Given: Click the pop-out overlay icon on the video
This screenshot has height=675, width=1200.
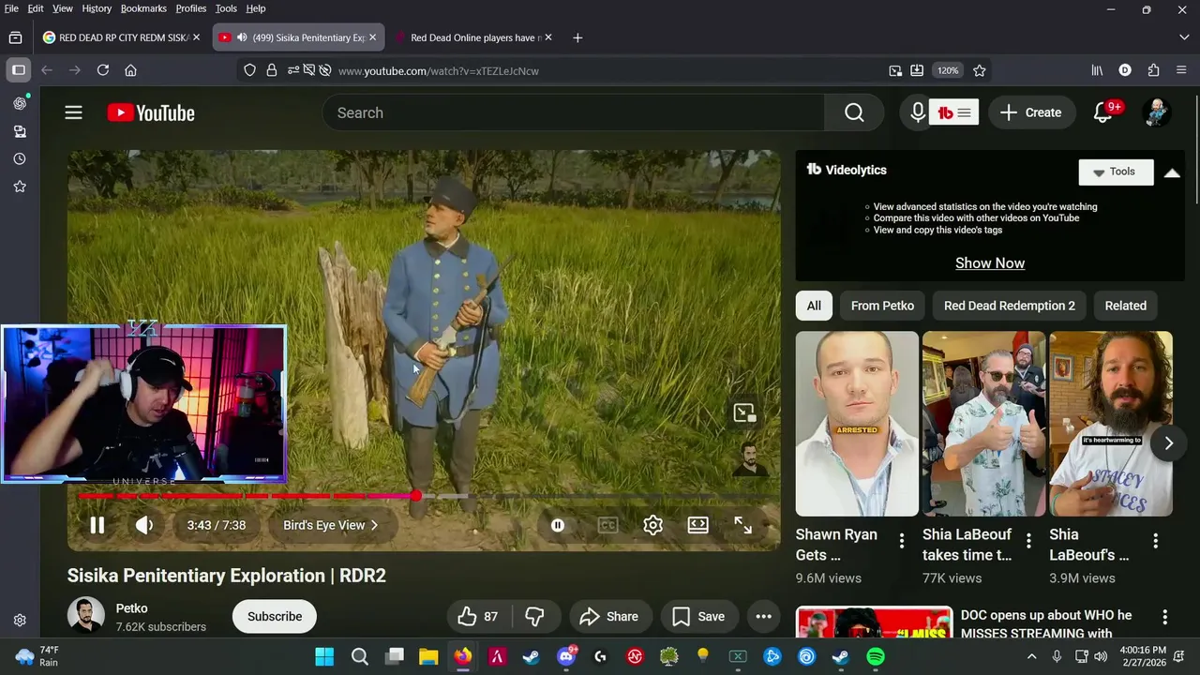Looking at the screenshot, I should pyautogui.click(x=744, y=412).
